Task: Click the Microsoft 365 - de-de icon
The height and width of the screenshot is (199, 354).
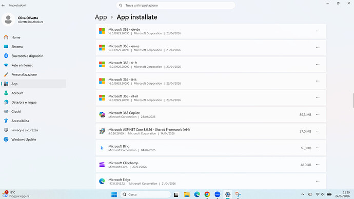Action: tap(102, 31)
